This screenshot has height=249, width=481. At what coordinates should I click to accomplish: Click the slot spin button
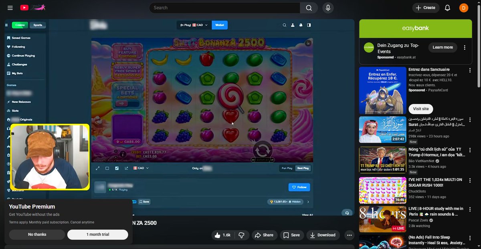click(x=263, y=151)
